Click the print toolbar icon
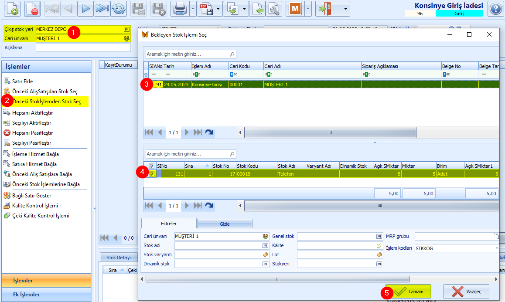The image size is (505, 302). (180, 9)
